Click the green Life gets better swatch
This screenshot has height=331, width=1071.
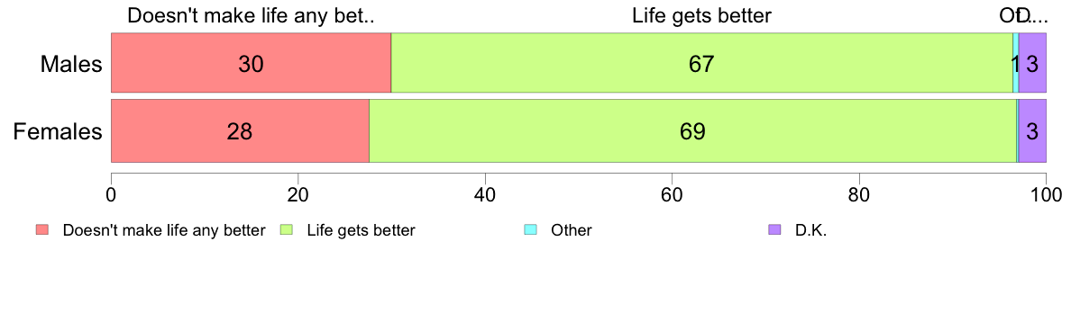[287, 230]
